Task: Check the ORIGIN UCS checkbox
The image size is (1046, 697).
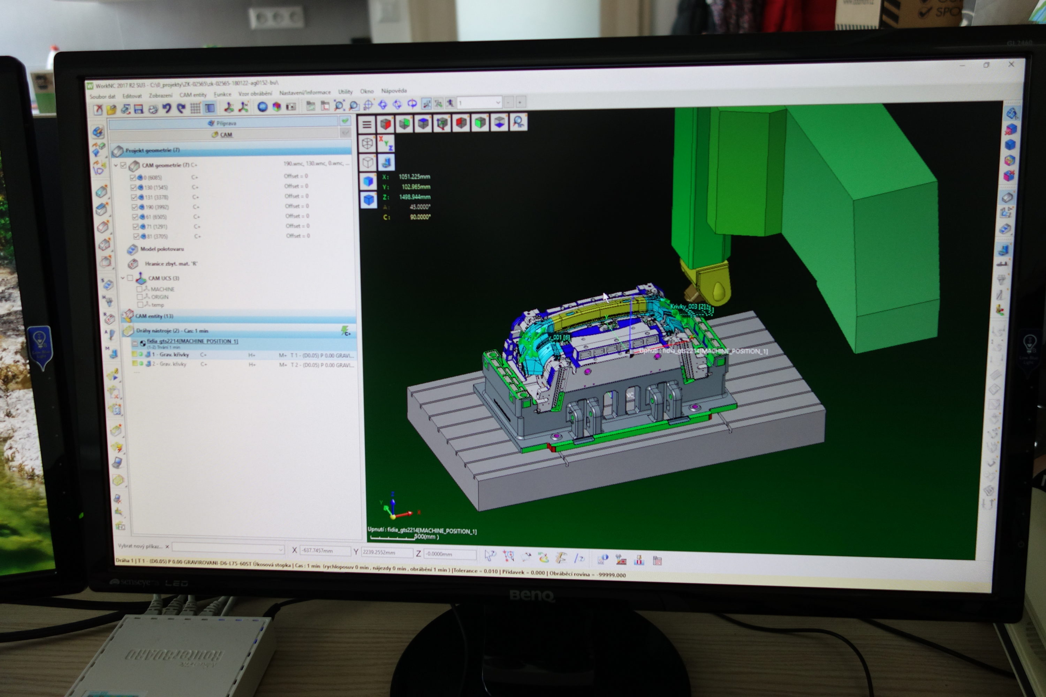Action: pyautogui.click(x=140, y=297)
